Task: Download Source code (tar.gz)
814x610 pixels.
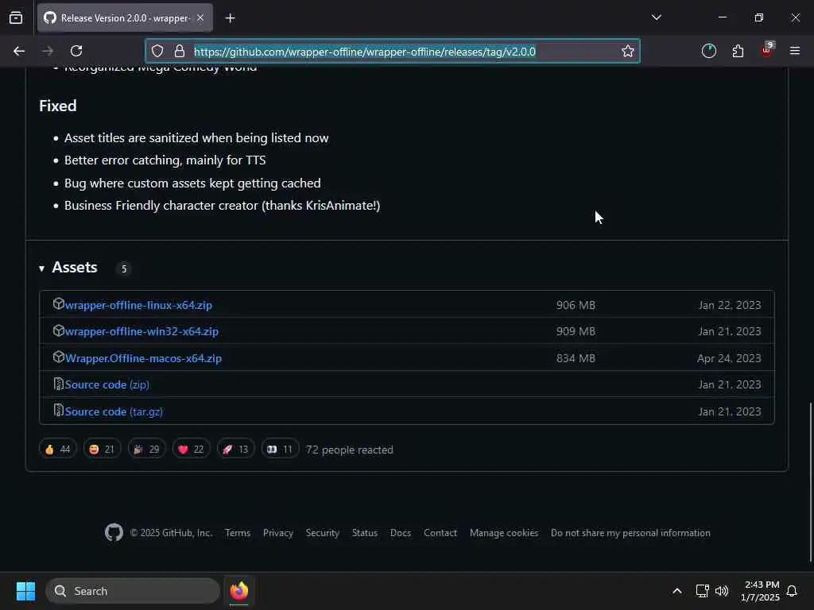Action: click(x=114, y=411)
